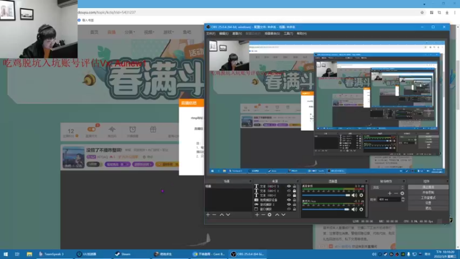Toggle lock on 视频捕获设备 source
This screenshot has width=460, height=259.
(x=294, y=200)
